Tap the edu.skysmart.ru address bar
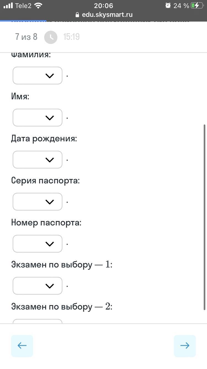Image resolution: width=207 pixels, height=369 pixels. (107, 15)
